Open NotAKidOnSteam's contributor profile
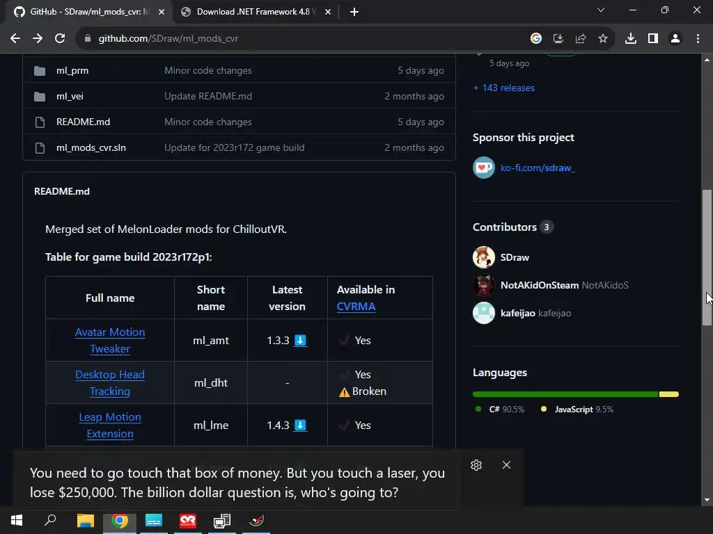Screen dimensions: 713x534 540,285
